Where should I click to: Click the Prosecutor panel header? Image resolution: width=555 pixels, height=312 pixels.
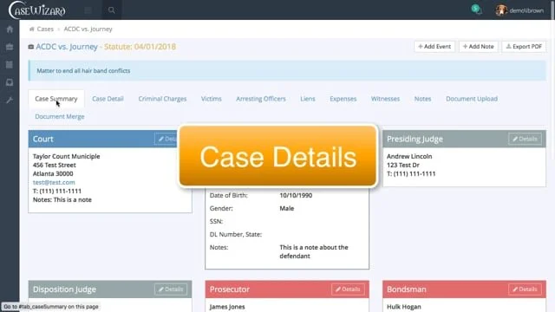(x=287, y=289)
